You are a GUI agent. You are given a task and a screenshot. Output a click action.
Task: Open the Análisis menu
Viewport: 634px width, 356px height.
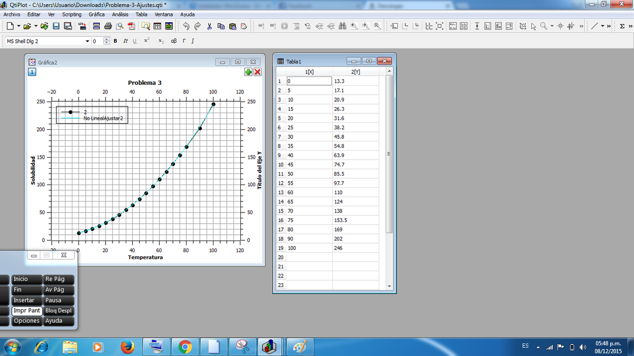pos(120,14)
